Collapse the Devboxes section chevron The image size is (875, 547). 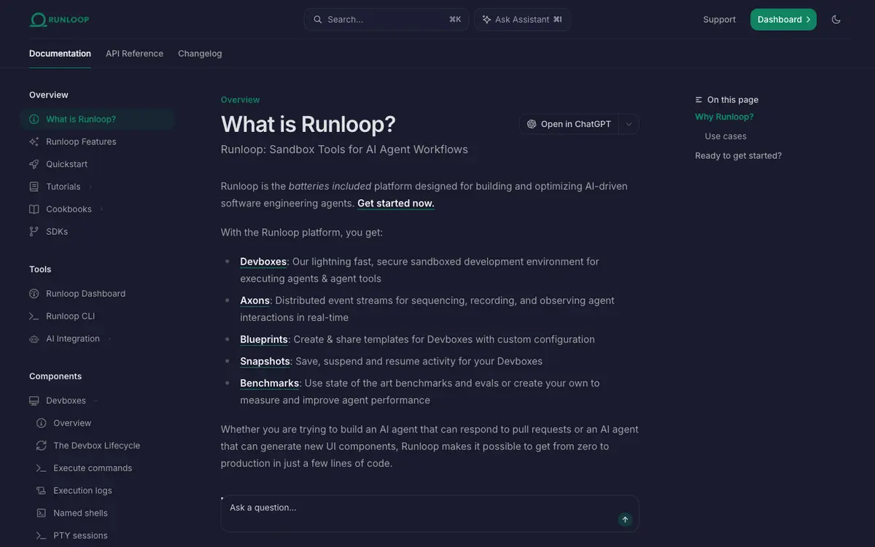(x=96, y=401)
